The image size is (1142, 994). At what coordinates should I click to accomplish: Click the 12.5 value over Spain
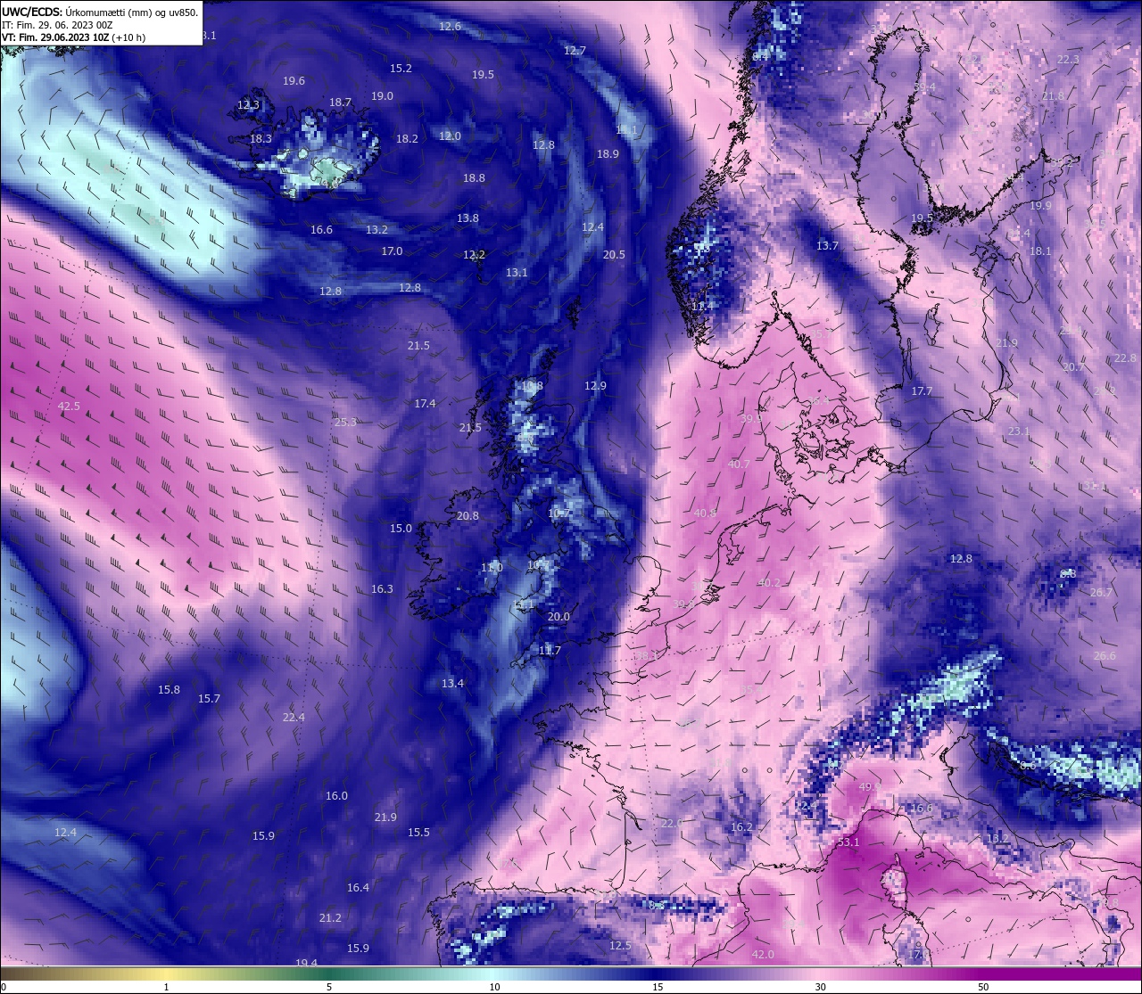tap(620, 946)
